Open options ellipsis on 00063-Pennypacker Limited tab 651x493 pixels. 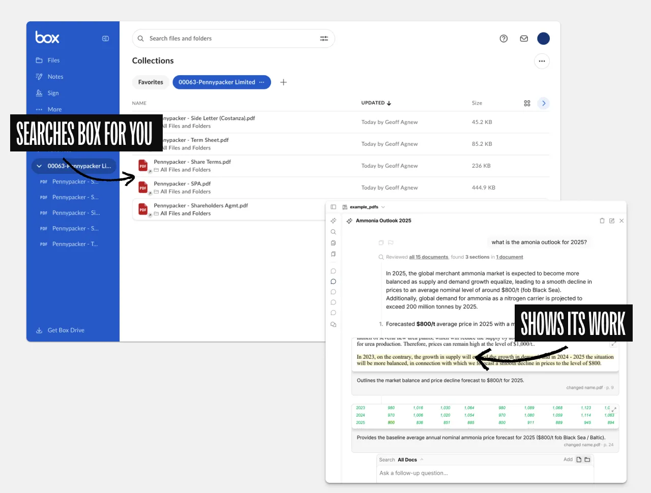(x=262, y=82)
